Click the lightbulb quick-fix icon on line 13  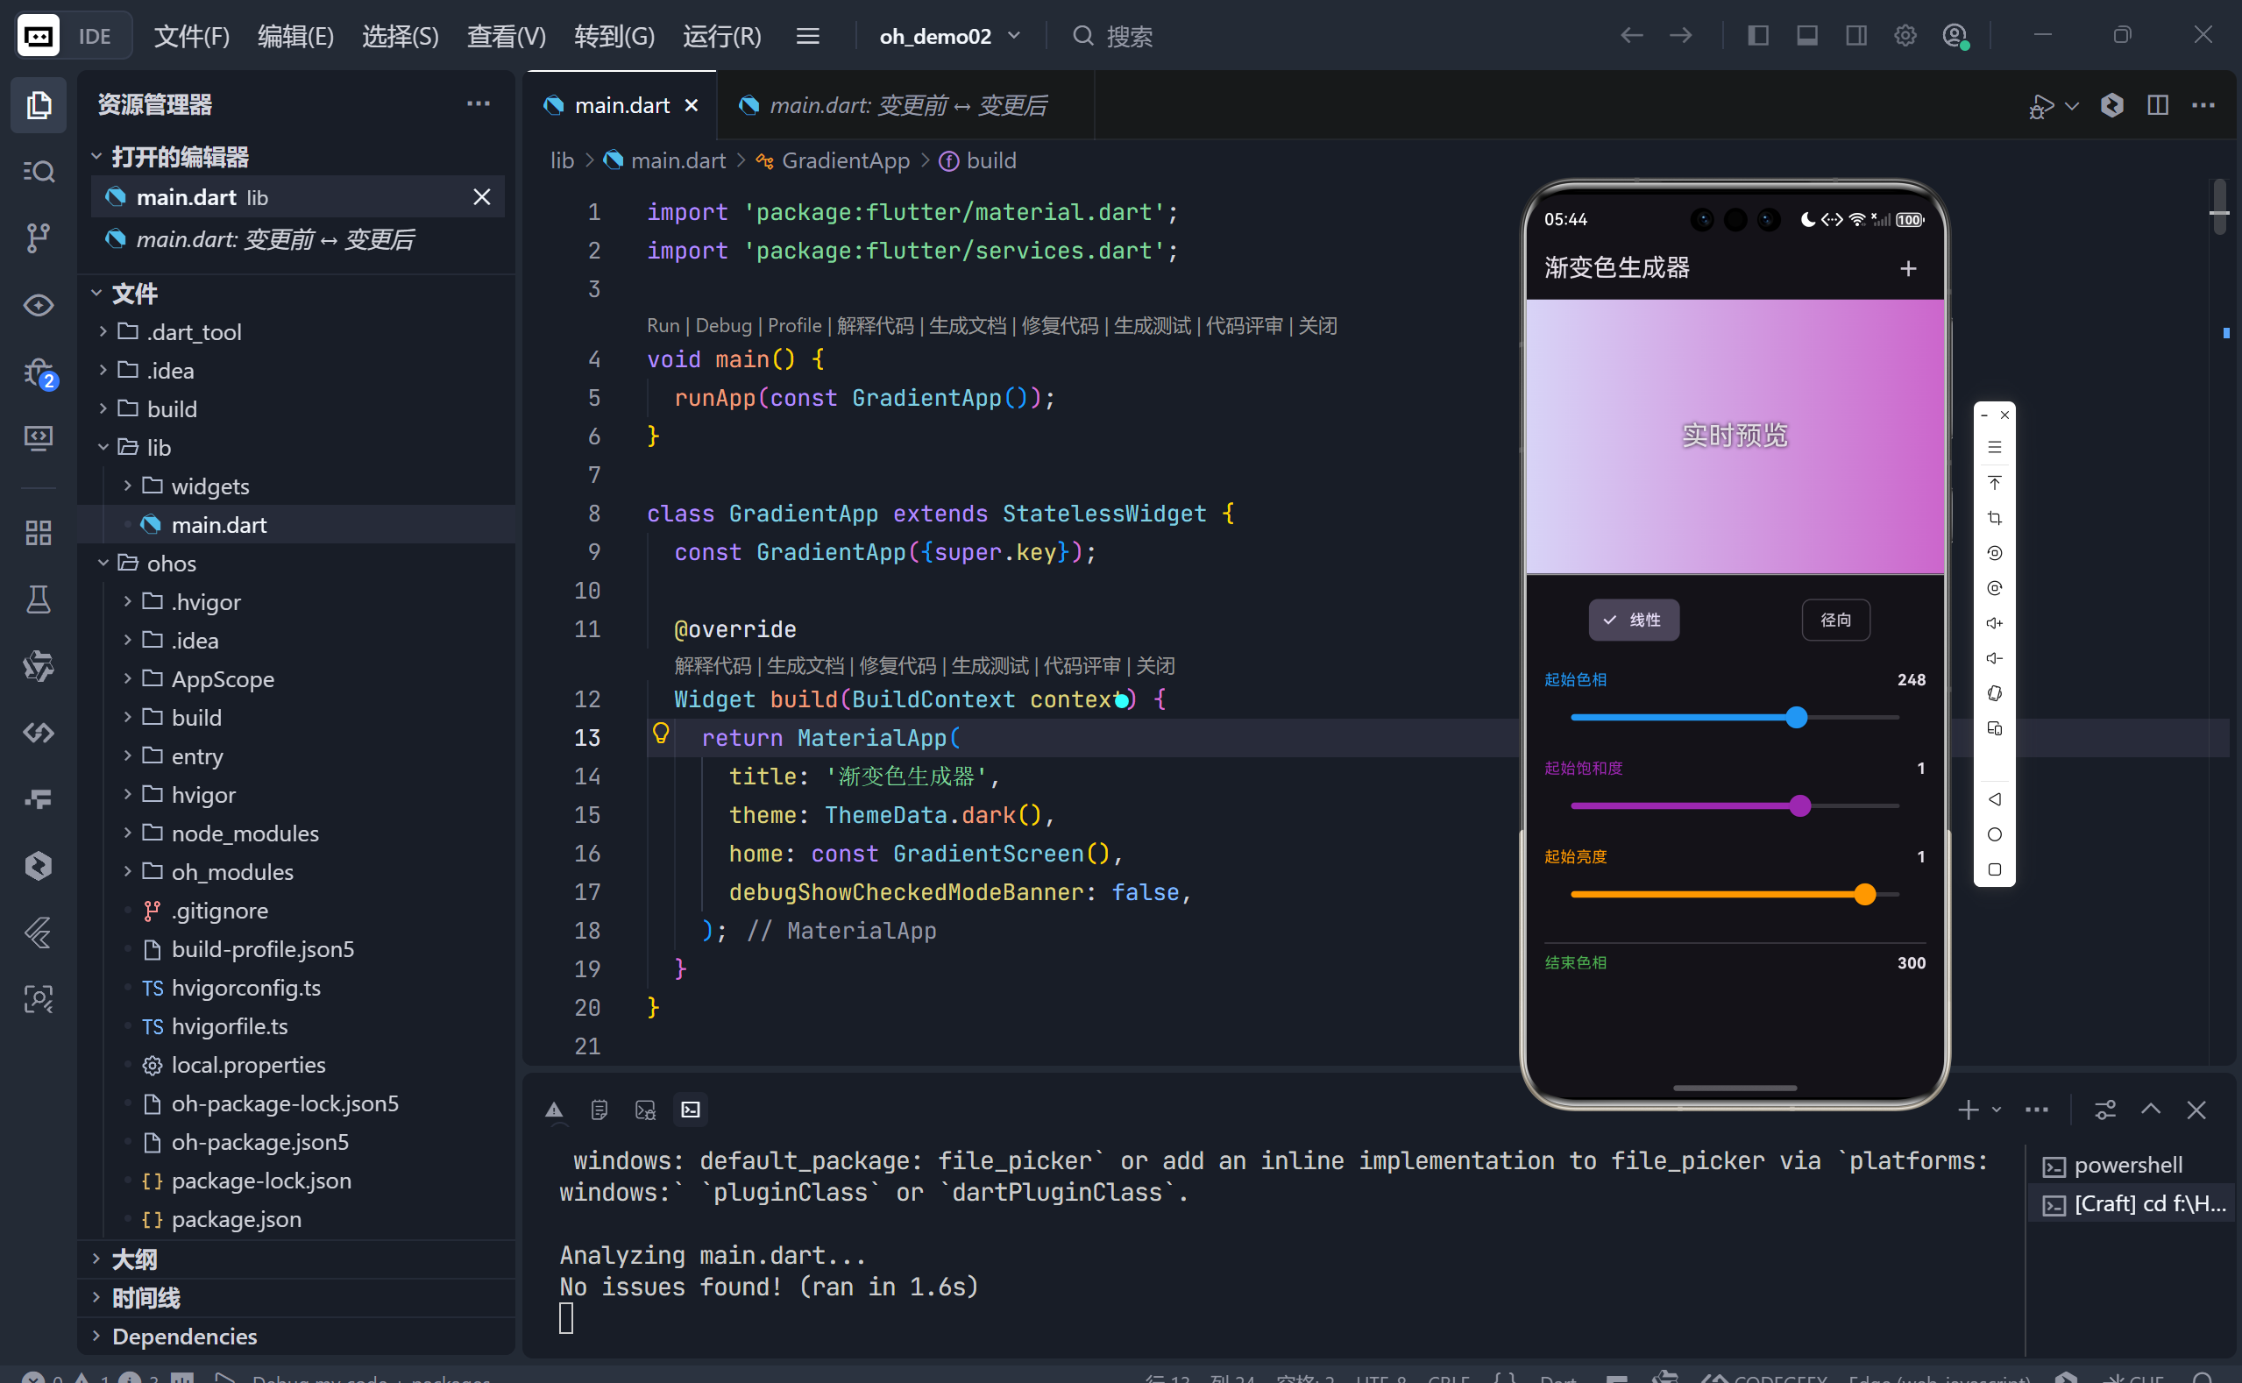661,734
